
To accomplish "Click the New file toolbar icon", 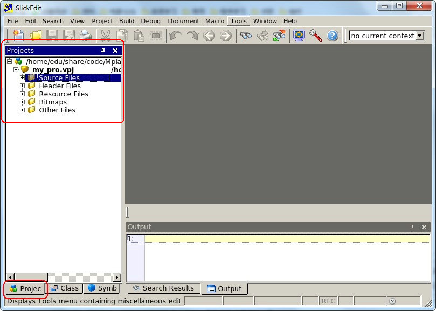I will [18, 36].
